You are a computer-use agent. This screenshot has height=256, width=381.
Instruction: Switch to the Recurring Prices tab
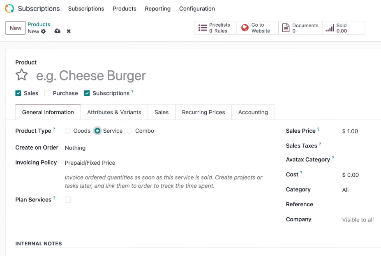pyautogui.click(x=203, y=112)
